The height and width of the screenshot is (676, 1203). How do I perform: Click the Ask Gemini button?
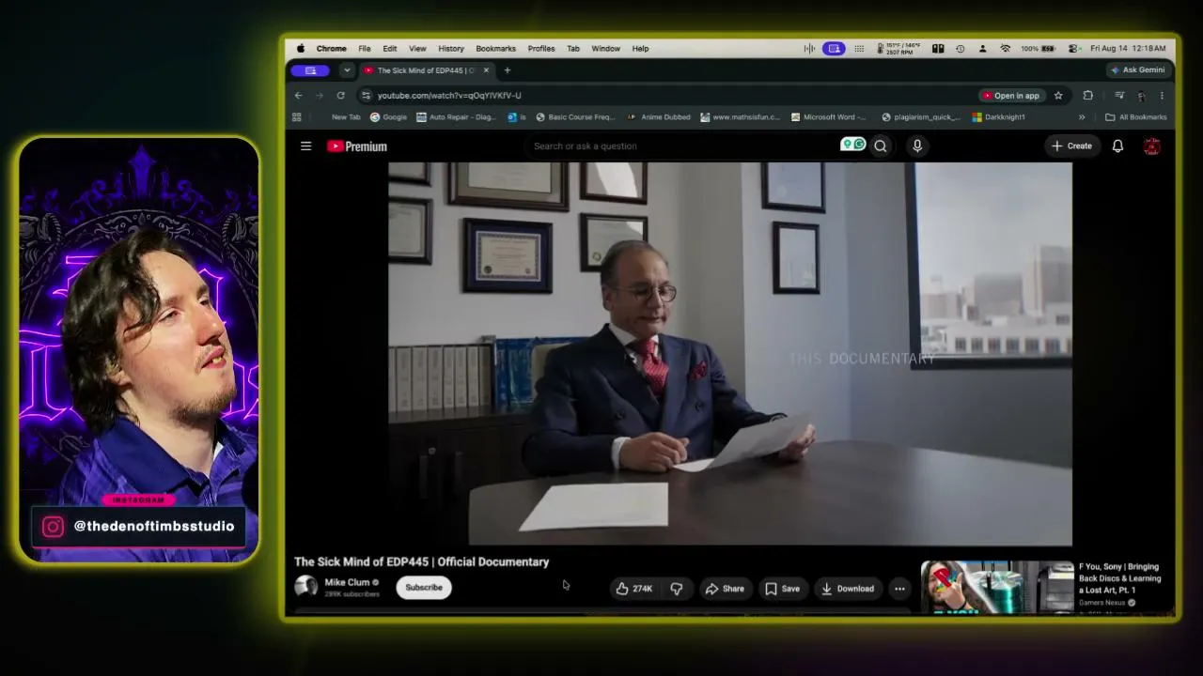1137,69
